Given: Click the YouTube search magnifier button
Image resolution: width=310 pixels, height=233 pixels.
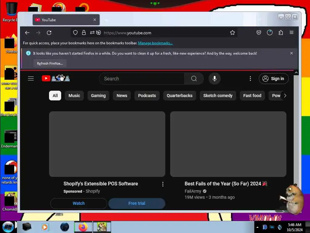Looking at the screenshot, I should (x=194, y=79).
